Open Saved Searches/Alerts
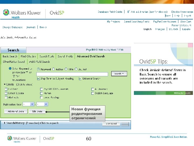This screenshot has height=146, width=194. tap(137, 22)
